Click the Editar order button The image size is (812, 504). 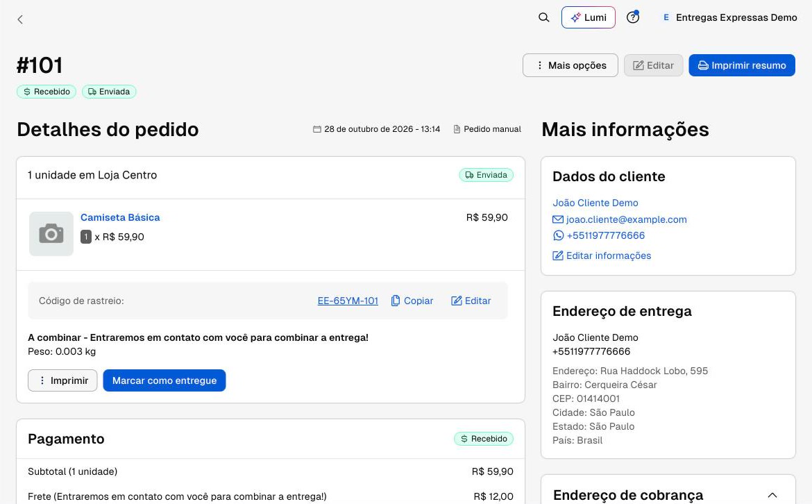[654, 65]
